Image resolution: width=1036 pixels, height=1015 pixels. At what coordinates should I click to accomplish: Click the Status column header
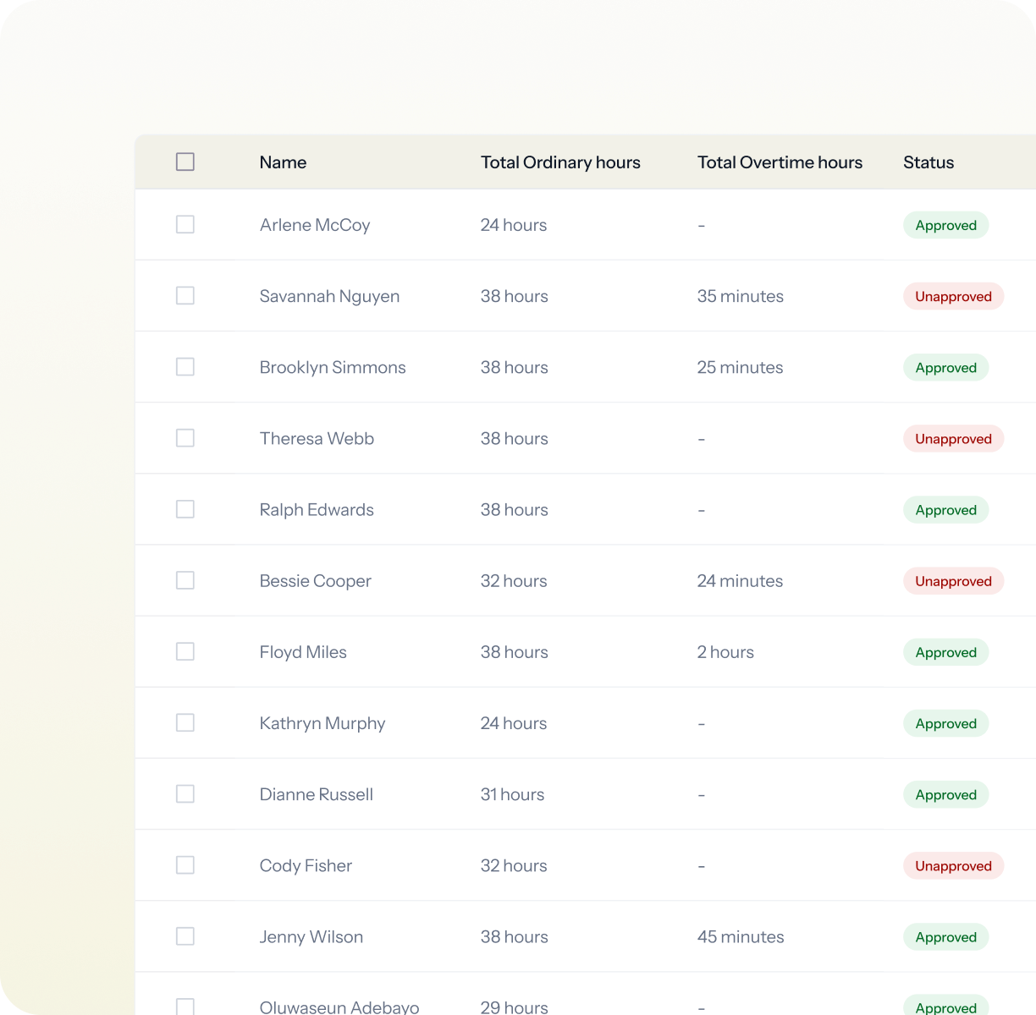click(929, 162)
